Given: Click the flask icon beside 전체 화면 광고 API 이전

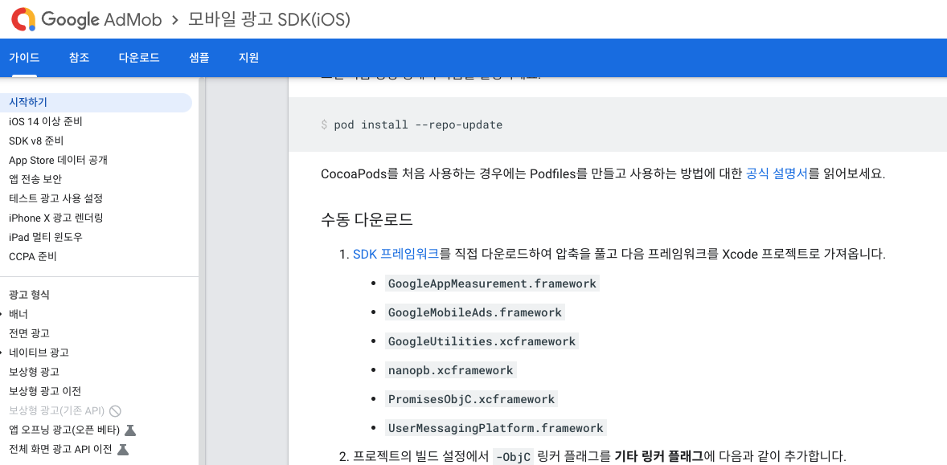Looking at the screenshot, I should 123,449.
